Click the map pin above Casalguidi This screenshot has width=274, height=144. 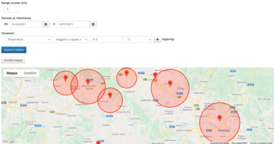[127, 73]
